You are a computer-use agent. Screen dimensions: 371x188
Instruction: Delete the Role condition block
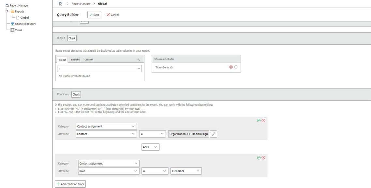coord(263,158)
